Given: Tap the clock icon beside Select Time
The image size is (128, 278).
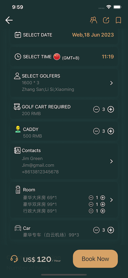Looking at the screenshot, I should [18, 57].
